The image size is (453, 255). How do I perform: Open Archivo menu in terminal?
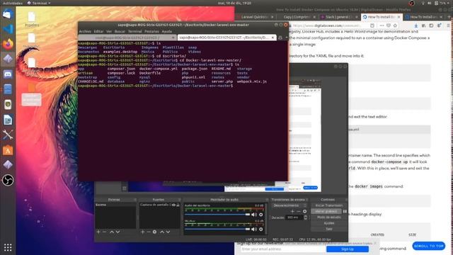(x=85, y=31)
